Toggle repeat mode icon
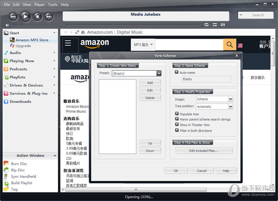 tap(206, 24)
